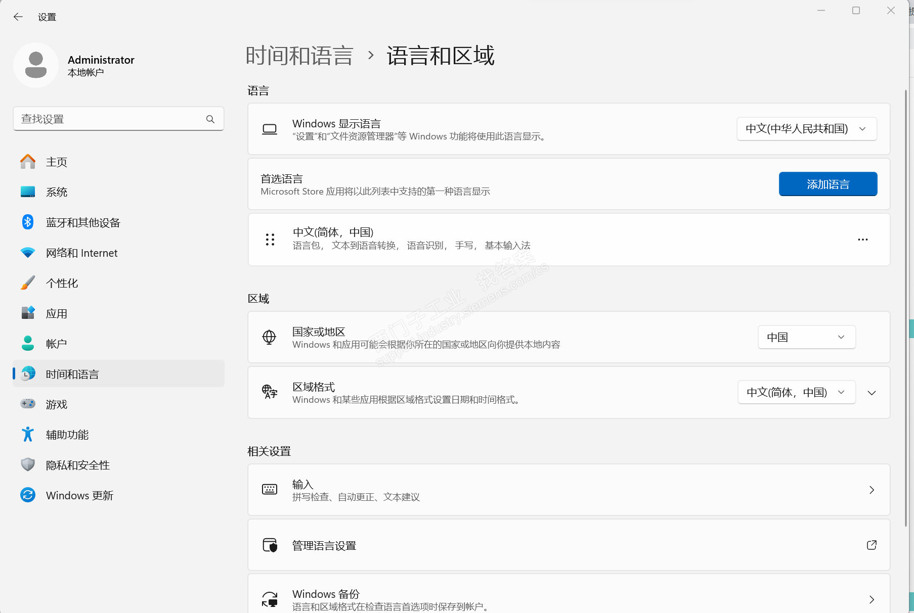Open 帐户 settings in sidebar
The image size is (914, 613).
118,344
